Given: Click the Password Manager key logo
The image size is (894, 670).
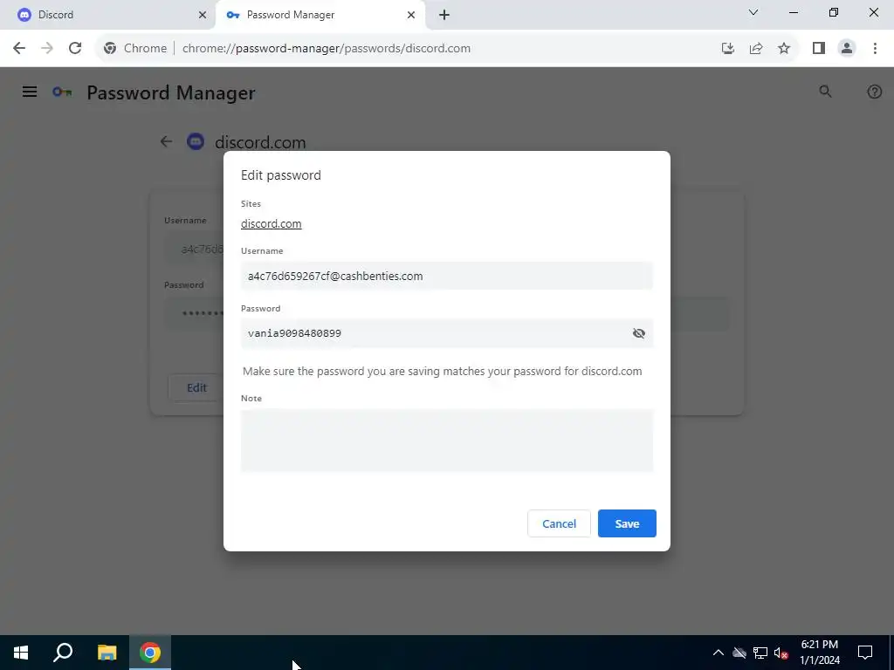Looking at the screenshot, I should point(62,92).
